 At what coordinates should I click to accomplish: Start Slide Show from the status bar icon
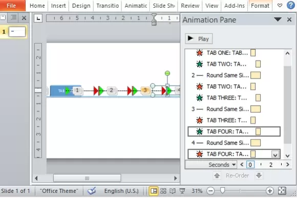tap(182, 191)
